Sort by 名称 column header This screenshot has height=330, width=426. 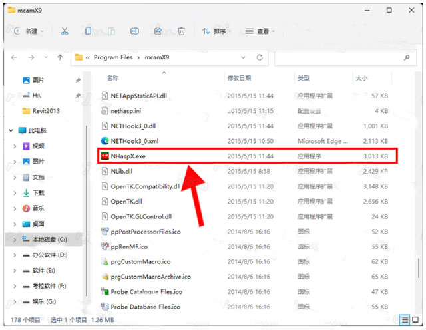tap(112, 78)
